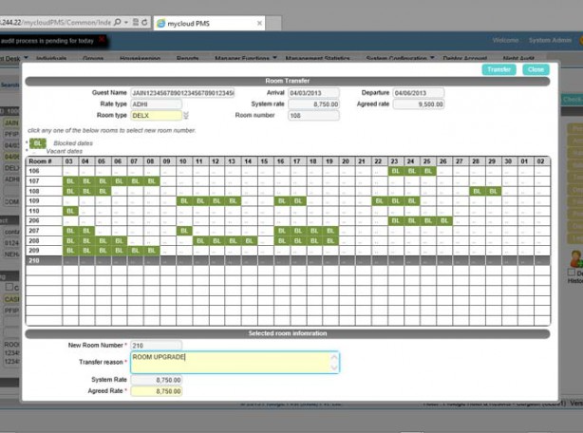Viewport: 583px width, 433px height.
Task: Open the Housekeeping menu
Action: tap(140, 58)
